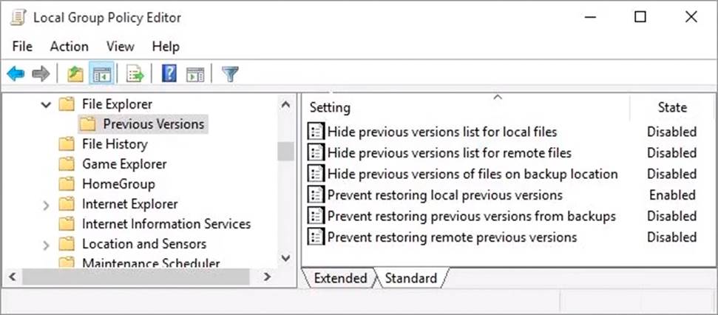Expand the Internet Explorer tree node

47,205
